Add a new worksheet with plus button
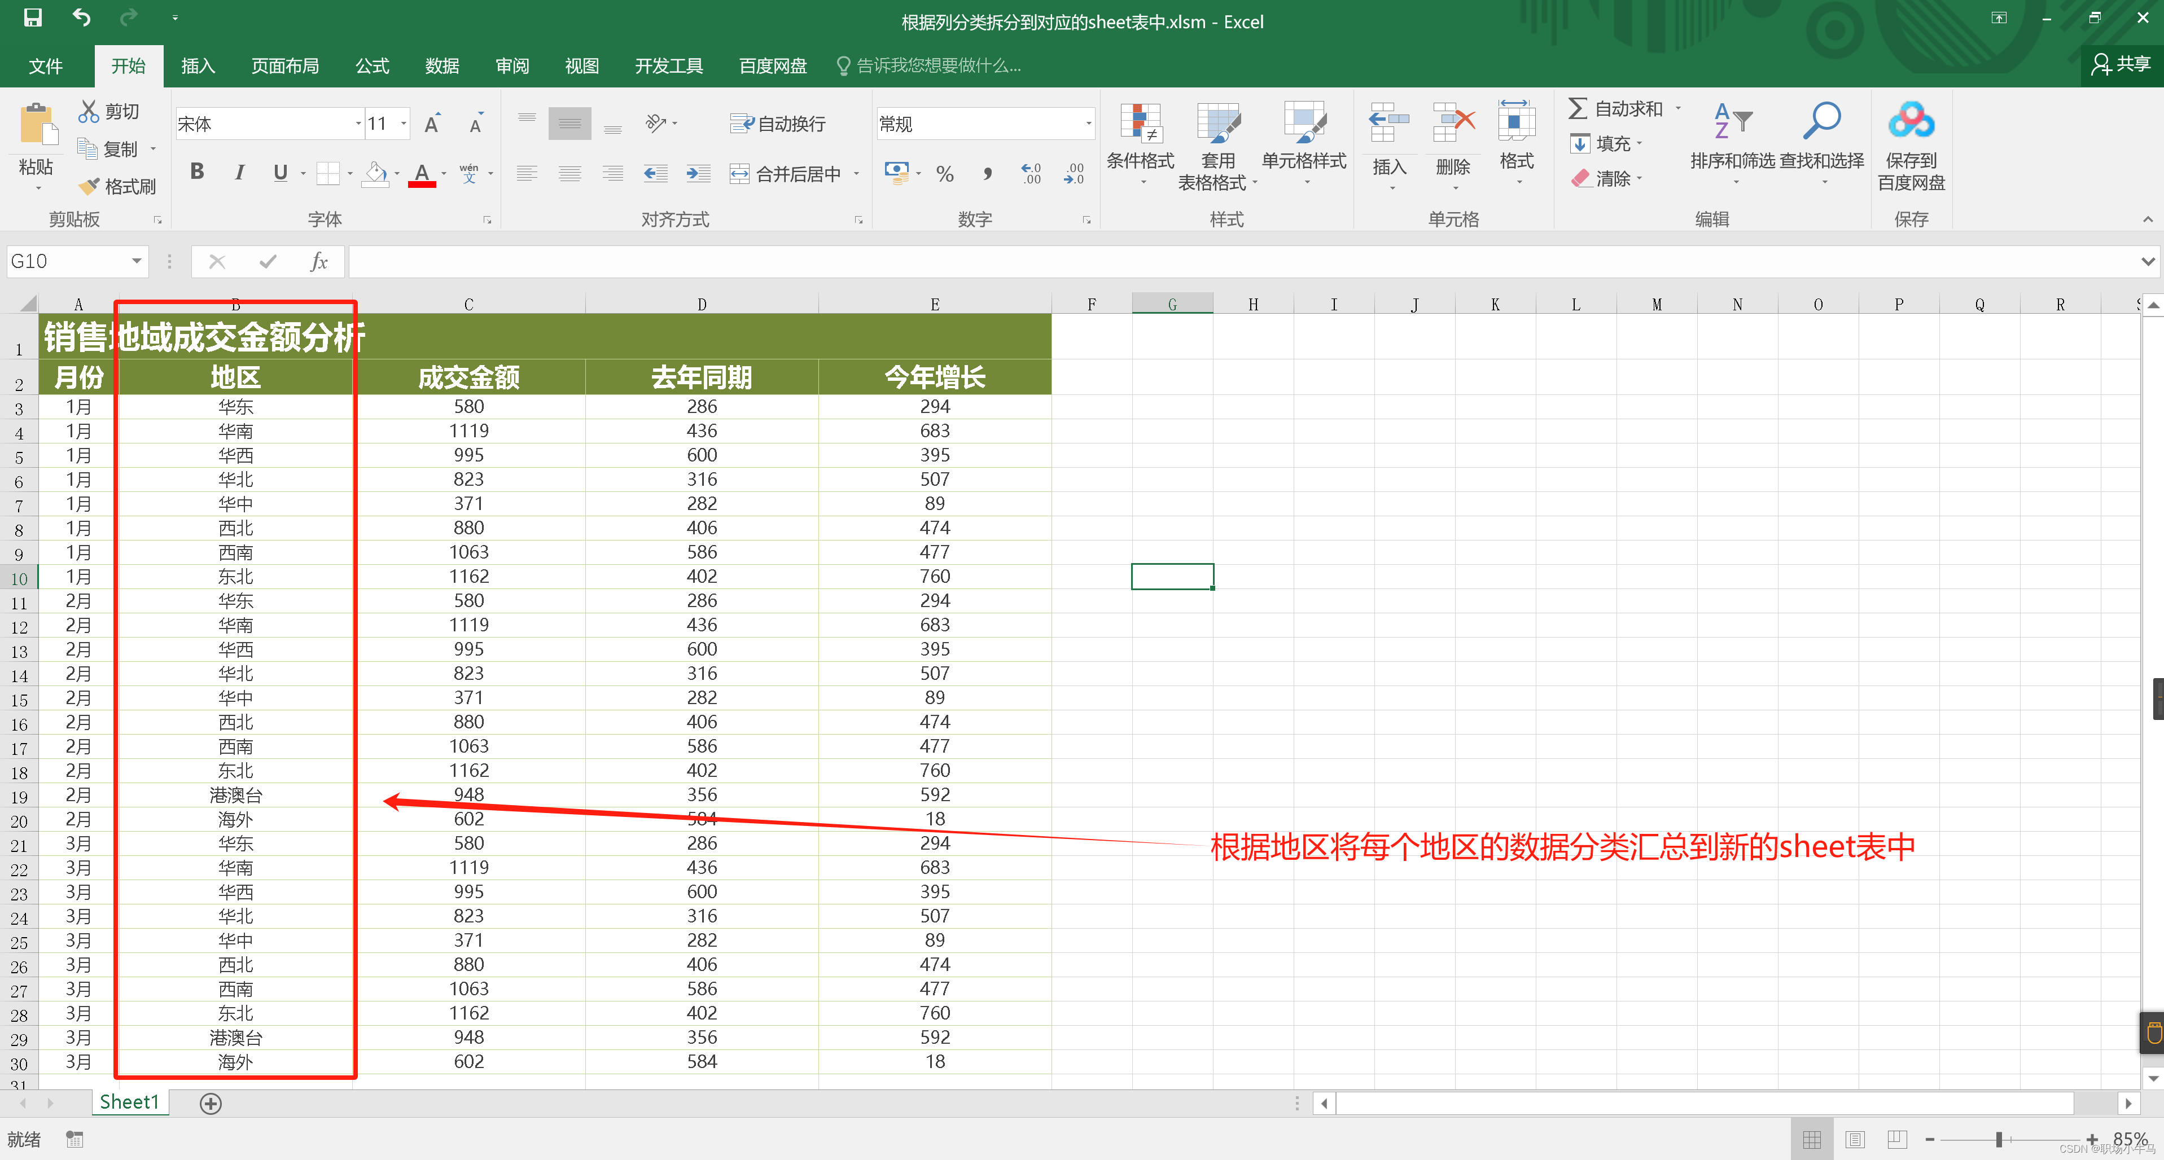Viewport: 2164px width, 1160px height. click(x=210, y=1103)
